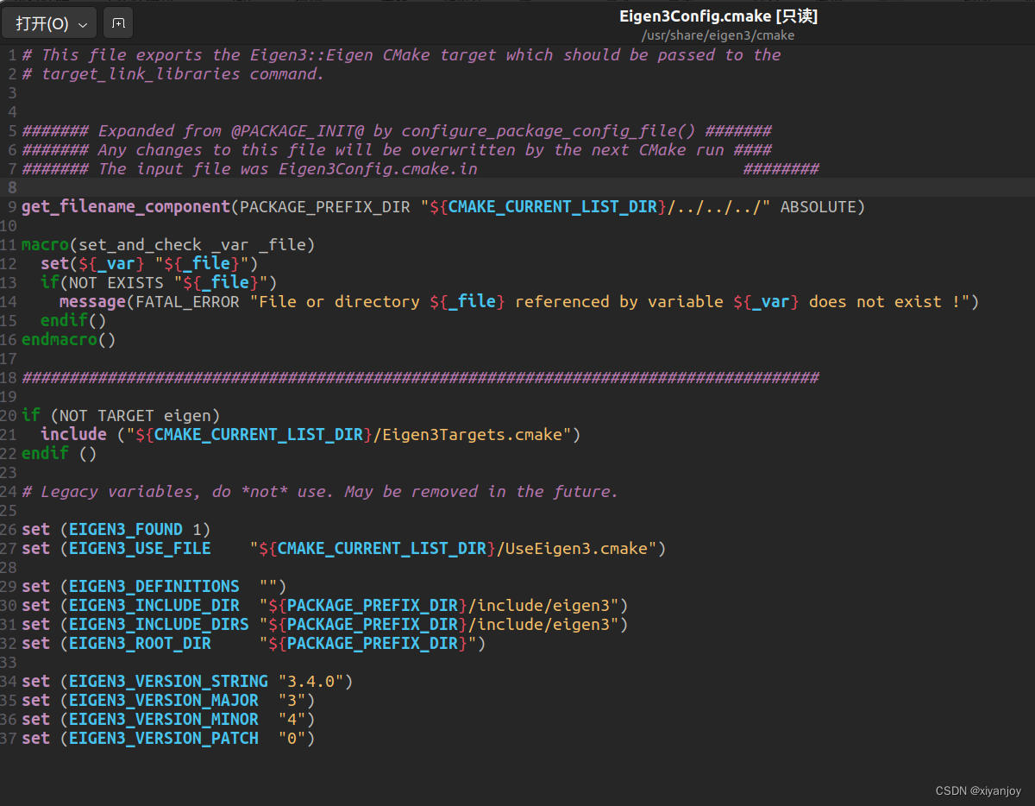Click get_filename_component on line 9
The height and width of the screenshot is (806, 1035).
[126, 207]
